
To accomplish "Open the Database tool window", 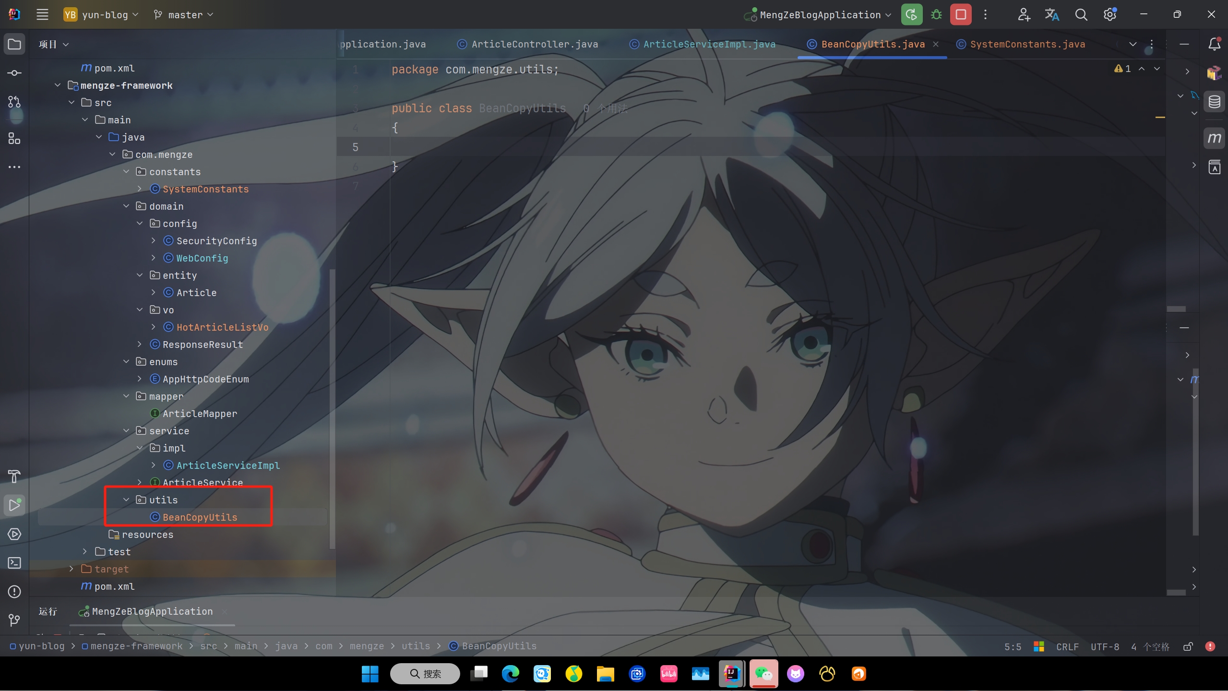I will 1214,102.
